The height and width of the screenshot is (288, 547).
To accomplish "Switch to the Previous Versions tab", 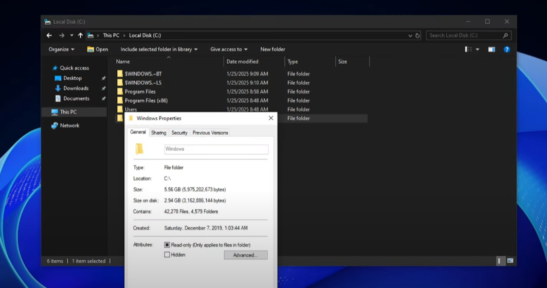I will pos(210,133).
